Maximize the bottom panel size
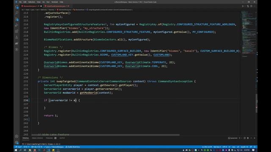 click(x=251, y=138)
